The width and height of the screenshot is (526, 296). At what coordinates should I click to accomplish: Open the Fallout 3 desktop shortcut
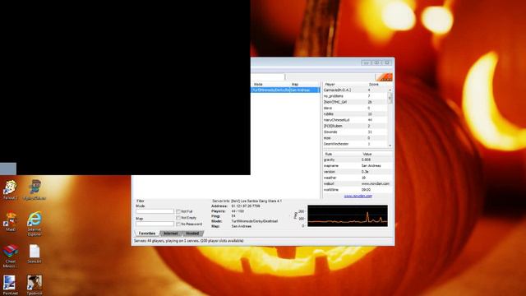tap(10, 190)
